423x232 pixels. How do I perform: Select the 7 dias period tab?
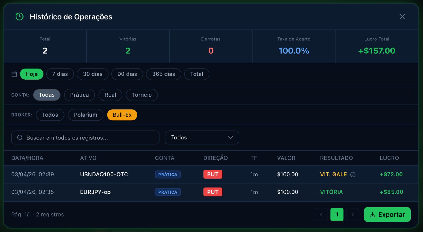click(x=60, y=74)
